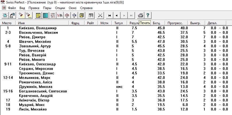The height and width of the screenshot is (115, 232).
Task: Click the 2285 ratings toolbar icon
Action: pyautogui.click(x=67, y=15)
